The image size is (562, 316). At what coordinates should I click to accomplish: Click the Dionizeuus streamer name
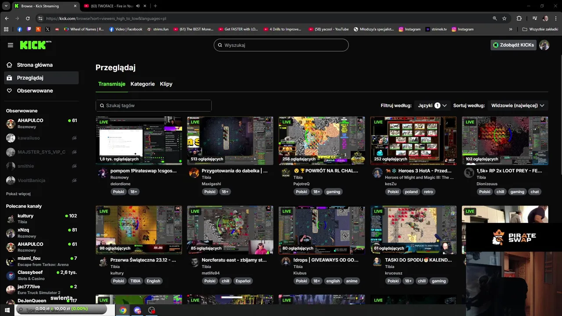tap(487, 184)
